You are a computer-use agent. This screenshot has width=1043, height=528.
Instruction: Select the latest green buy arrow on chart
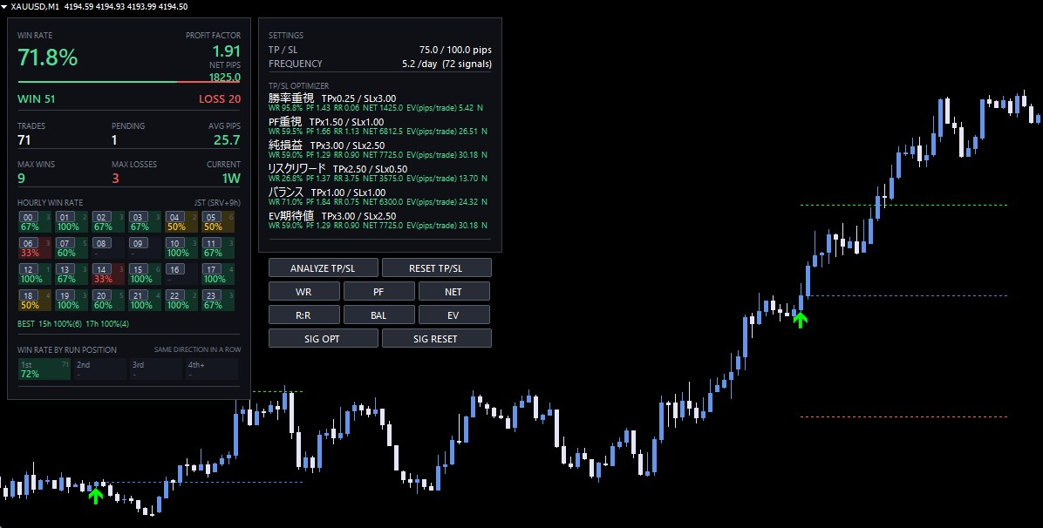[801, 320]
